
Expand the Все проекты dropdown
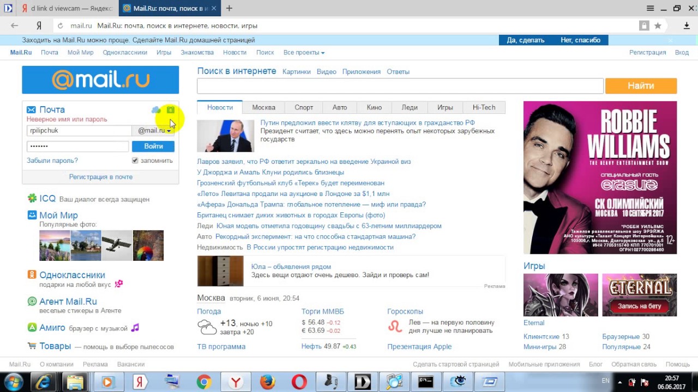(304, 53)
